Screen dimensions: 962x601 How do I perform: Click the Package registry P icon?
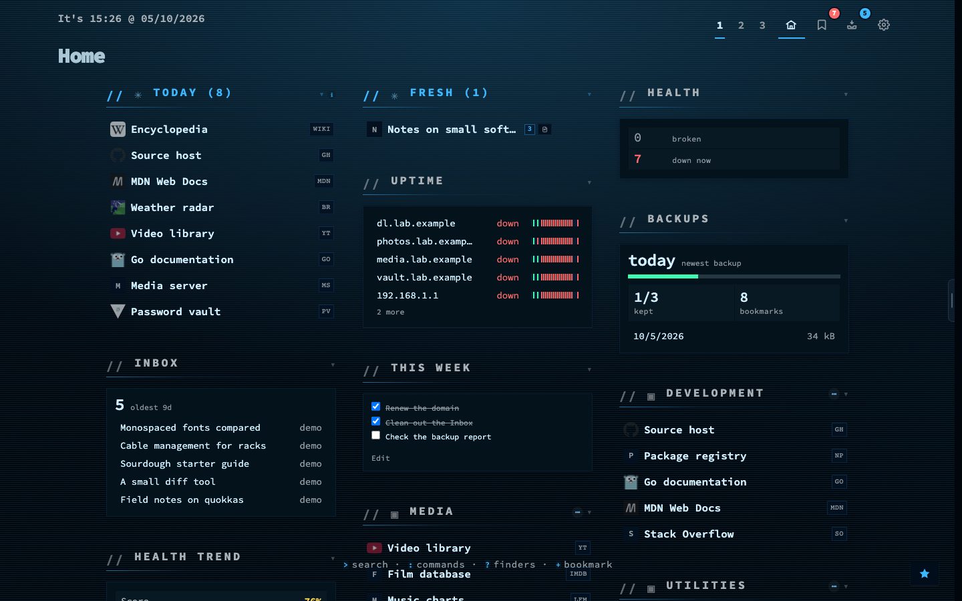pos(631,456)
